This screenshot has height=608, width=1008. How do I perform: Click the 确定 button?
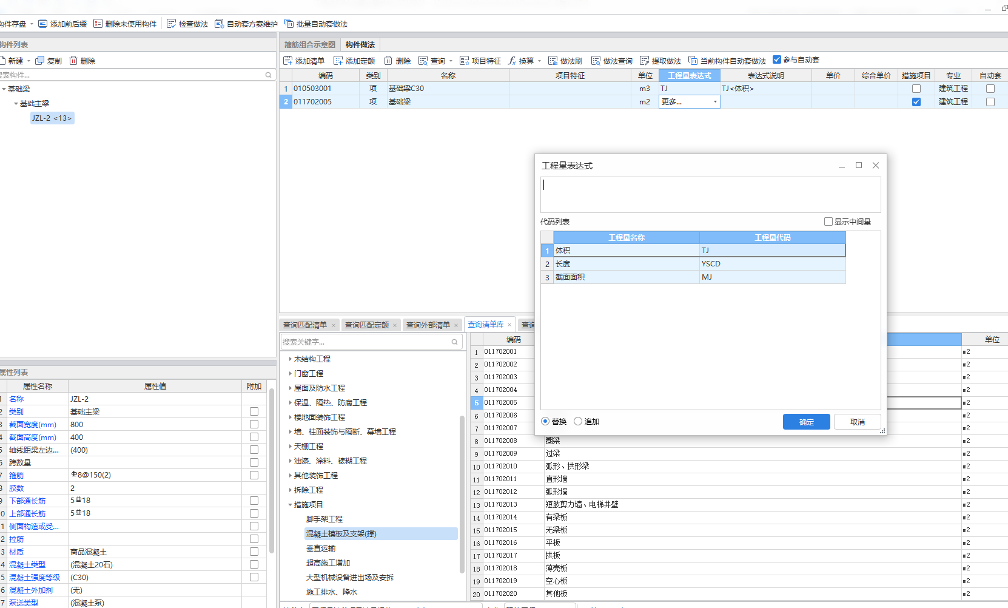click(x=806, y=422)
